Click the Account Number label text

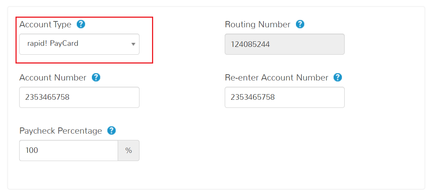pyautogui.click(x=53, y=78)
